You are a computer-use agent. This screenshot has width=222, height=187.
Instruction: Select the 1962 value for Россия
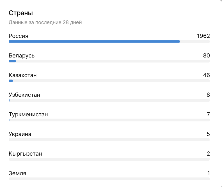tap(203, 36)
